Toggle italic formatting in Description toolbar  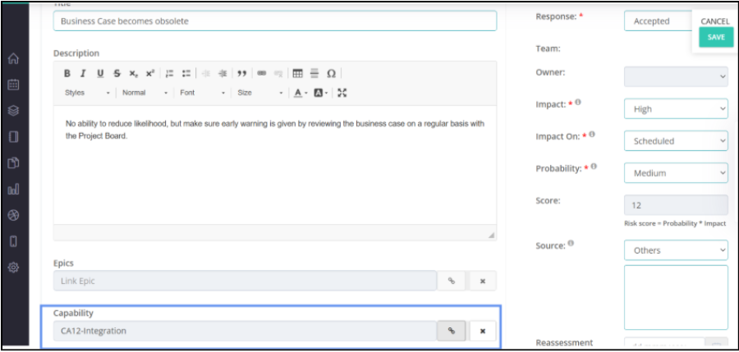click(84, 74)
